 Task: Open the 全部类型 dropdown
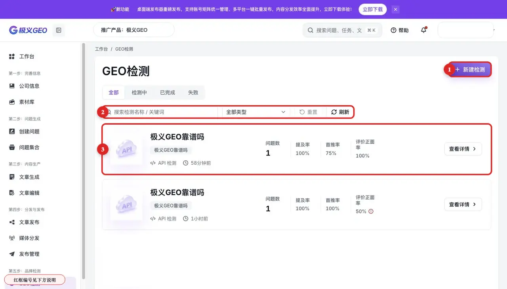pyautogui.click(x=256, y=112)
